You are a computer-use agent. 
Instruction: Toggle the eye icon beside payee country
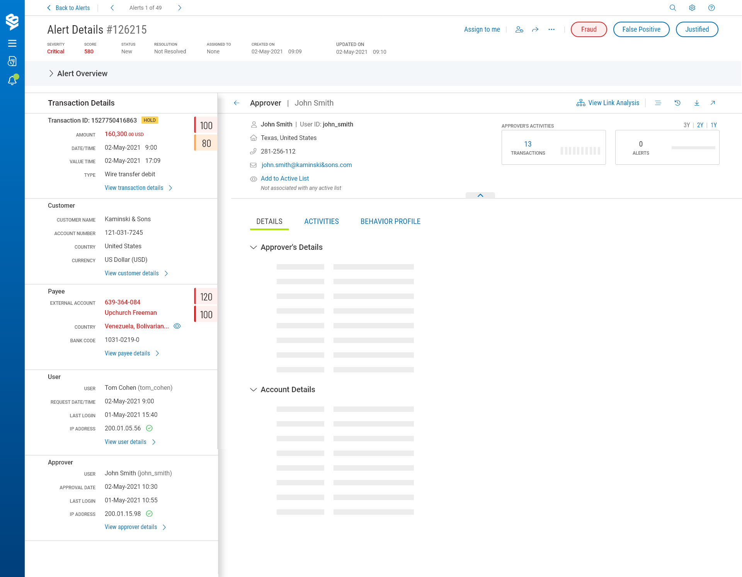tap(177, 326)
